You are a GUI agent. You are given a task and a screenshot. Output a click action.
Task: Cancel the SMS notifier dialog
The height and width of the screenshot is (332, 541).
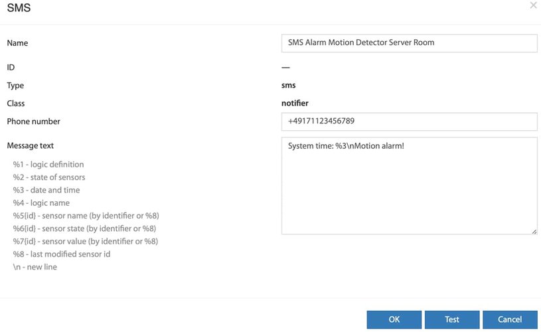click(x=510, y=319)
